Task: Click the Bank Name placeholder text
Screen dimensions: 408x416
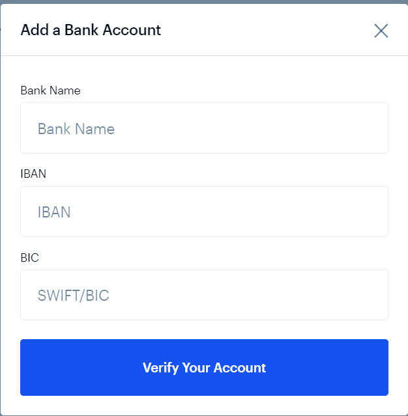Action: pos(76,129)
